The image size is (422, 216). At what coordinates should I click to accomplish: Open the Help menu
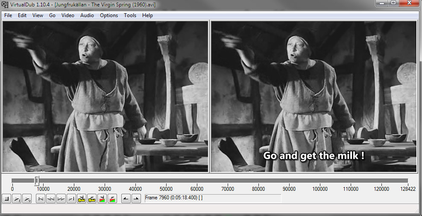(x=147, y=15)
